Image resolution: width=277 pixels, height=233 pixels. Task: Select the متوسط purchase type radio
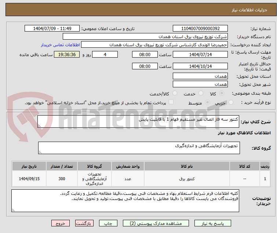pos(207,102)
